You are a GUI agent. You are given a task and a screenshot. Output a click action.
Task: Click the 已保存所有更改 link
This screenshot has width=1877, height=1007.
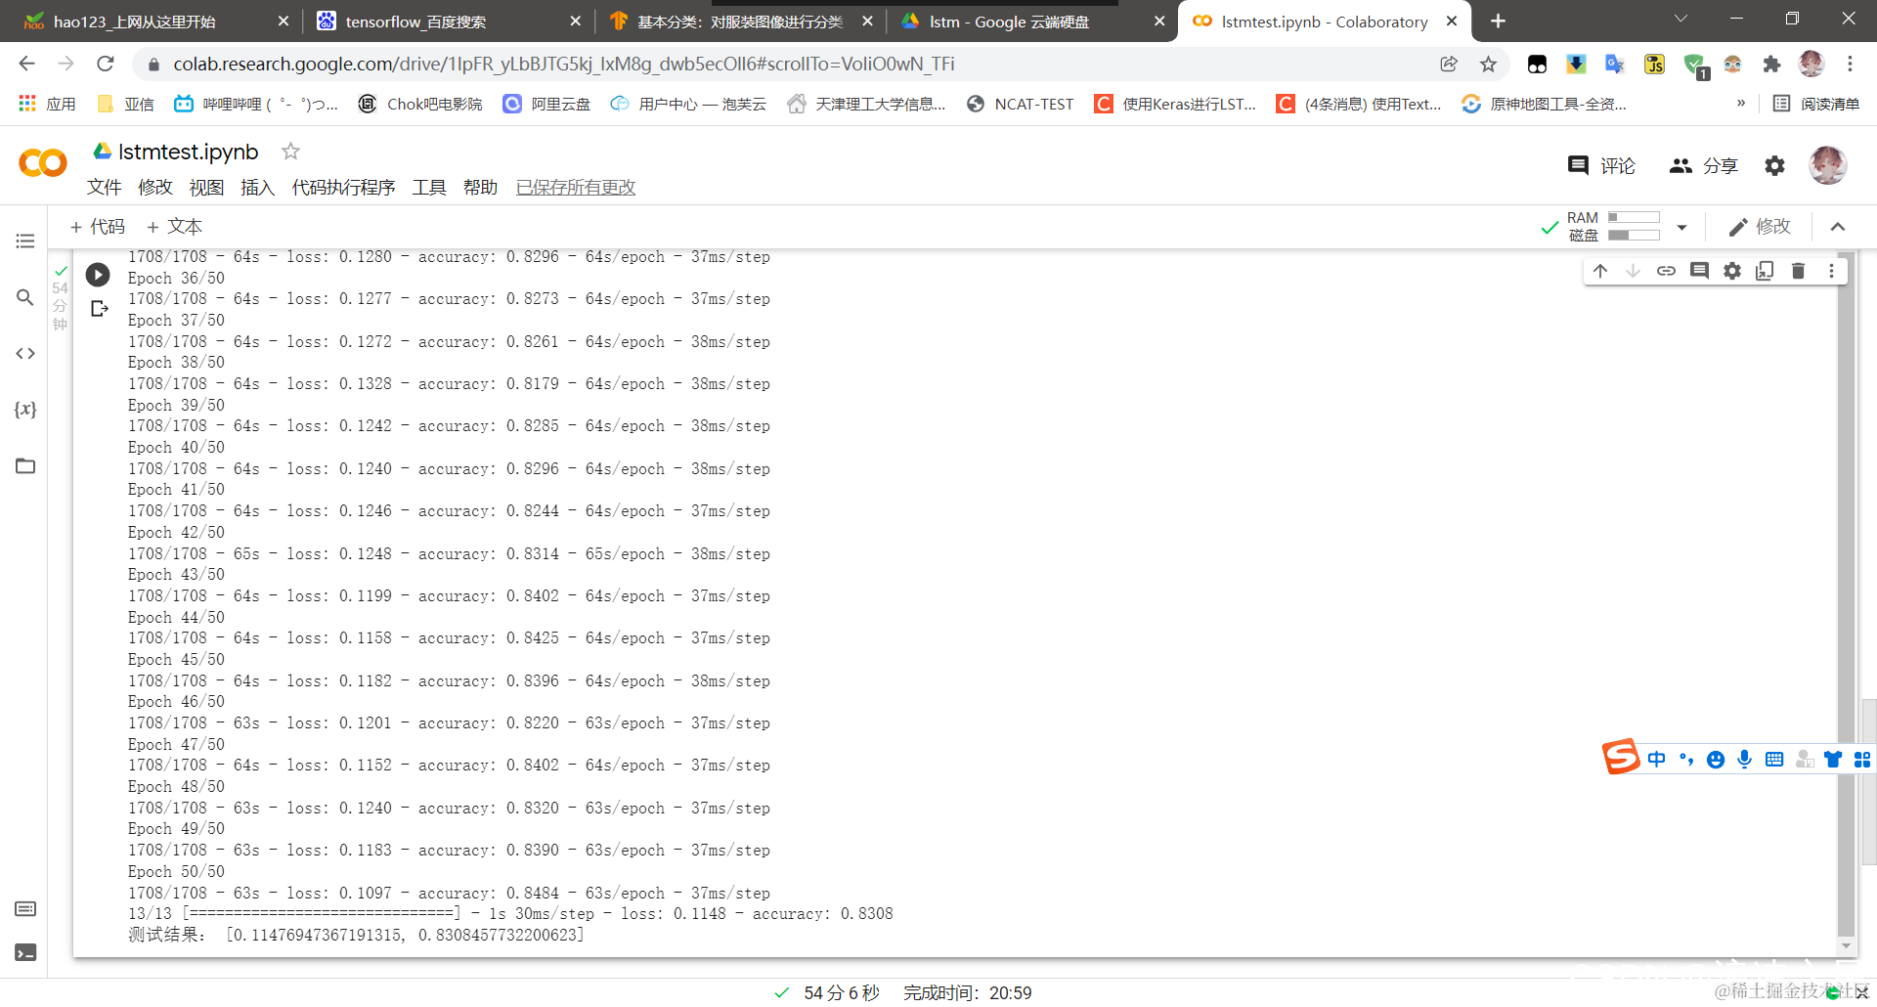coord(575,187)
